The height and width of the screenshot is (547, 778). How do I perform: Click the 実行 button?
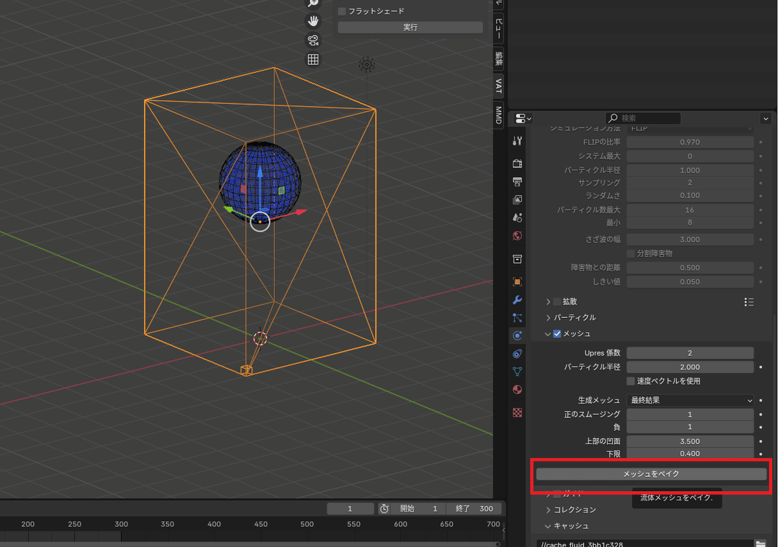pyautogui.click(x=410, y=27)
